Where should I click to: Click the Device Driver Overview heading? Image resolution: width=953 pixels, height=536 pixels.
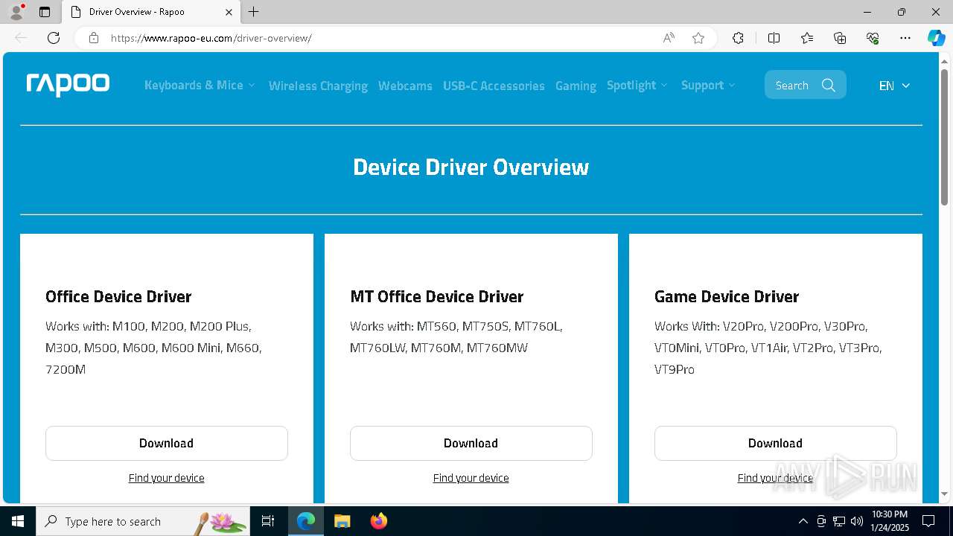coord(471,167)
